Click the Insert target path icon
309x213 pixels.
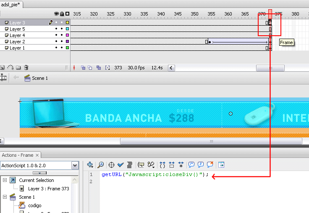111,165
